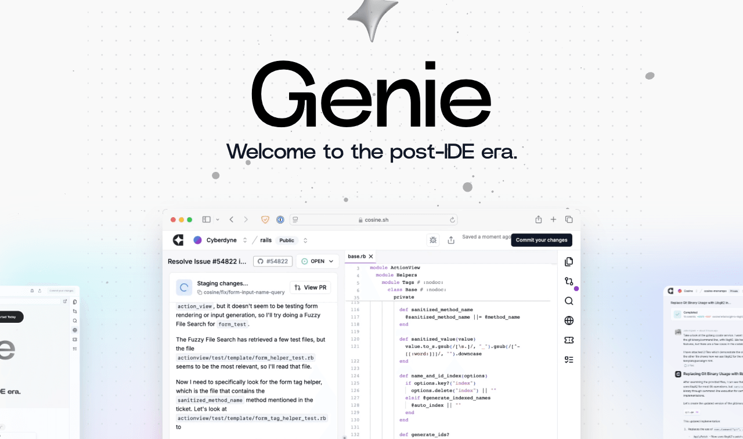The height and width of the screenshot is (439, 743).
Task: Click ticket icon in left background window
Action: (x=75, y=340)
